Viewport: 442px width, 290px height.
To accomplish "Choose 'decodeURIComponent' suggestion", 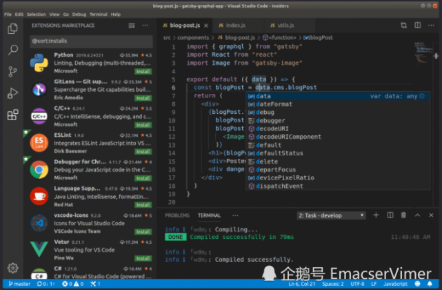I will point(339,137).
